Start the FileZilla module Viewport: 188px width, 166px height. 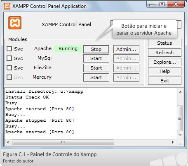[96, 68]
